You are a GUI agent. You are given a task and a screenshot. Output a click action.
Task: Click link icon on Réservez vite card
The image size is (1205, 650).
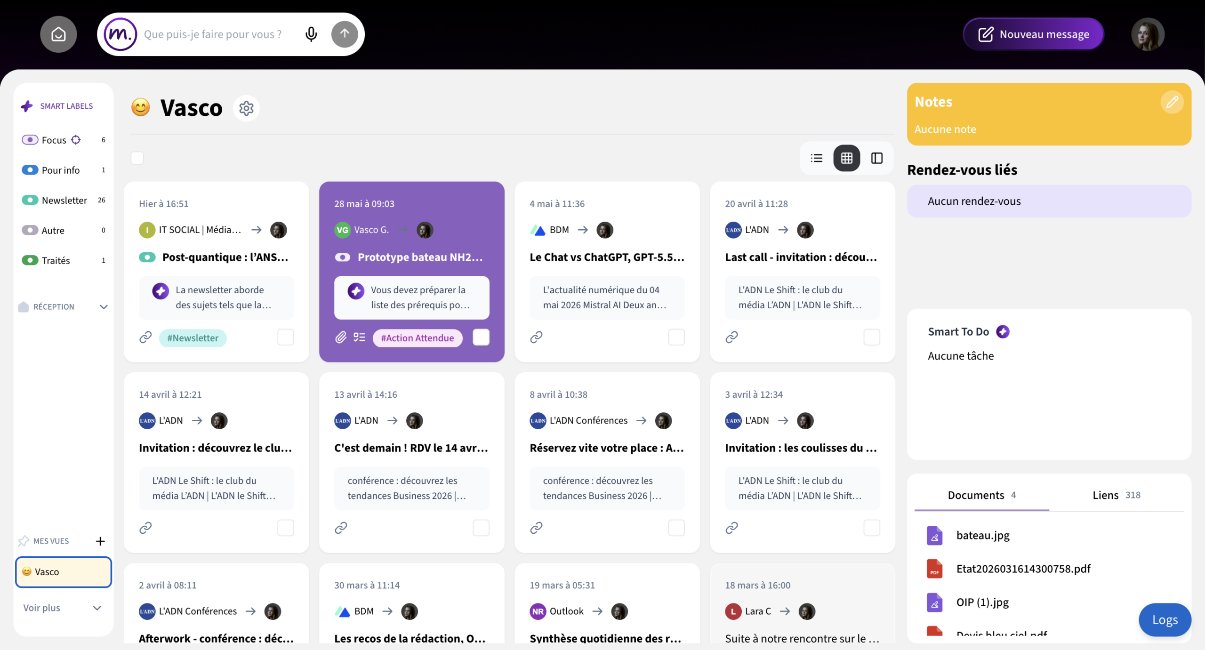(x=536, y=528)
